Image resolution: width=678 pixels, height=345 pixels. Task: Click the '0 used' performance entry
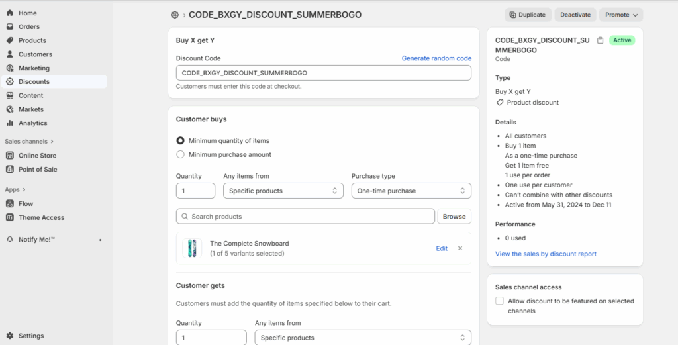[515, 238]
